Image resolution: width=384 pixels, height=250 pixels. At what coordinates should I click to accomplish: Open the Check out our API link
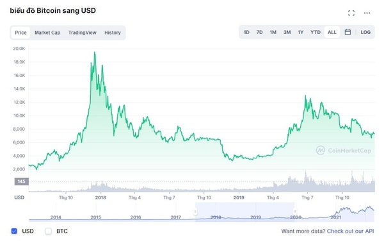pyautogui.click(x=350, y=231)
